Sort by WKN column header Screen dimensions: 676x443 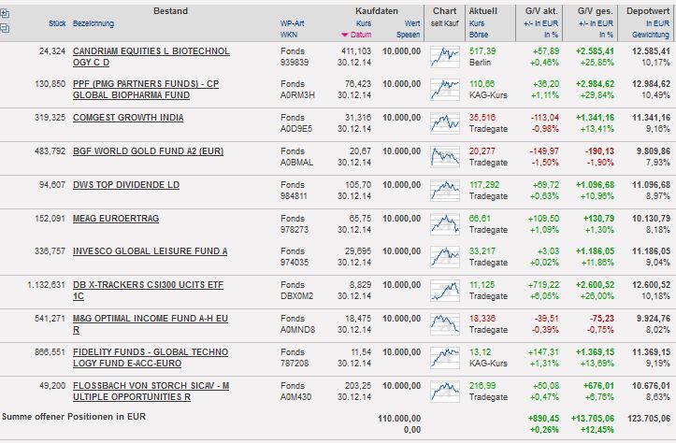click(288, 34)
